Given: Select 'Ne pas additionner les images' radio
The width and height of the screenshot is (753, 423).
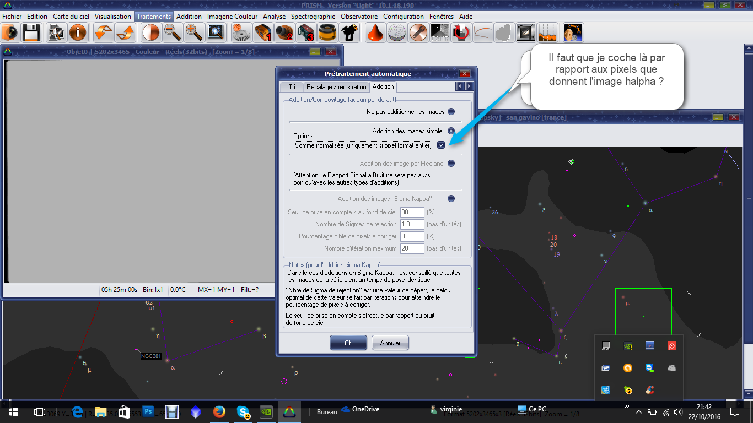Looking at the screenshot, I should (451, 112).
